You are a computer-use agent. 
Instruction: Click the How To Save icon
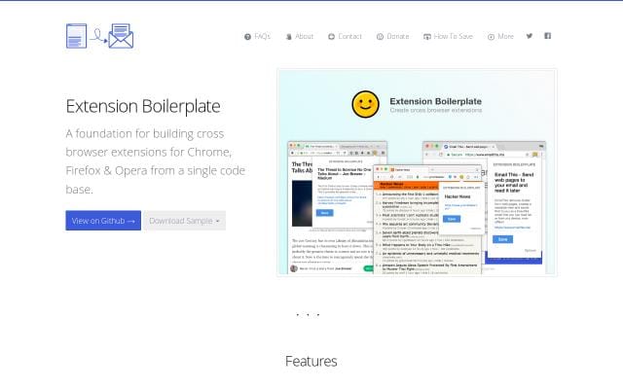coord(427,37)
